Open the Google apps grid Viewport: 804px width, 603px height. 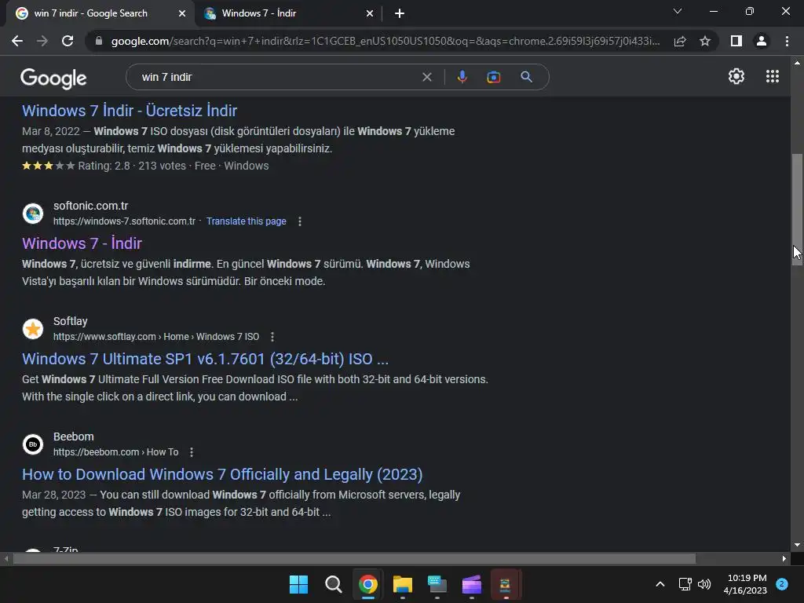point(773,76)
